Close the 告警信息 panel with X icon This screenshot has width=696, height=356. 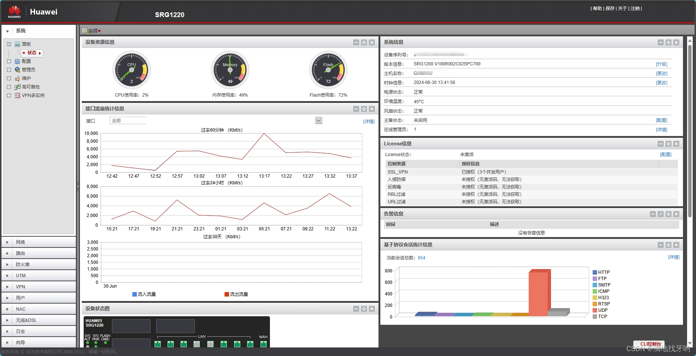click(676, 214)
